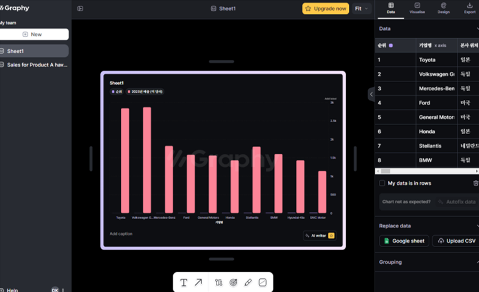
Task: Click the Add label text on y-axis
Action: coord(330,99)
